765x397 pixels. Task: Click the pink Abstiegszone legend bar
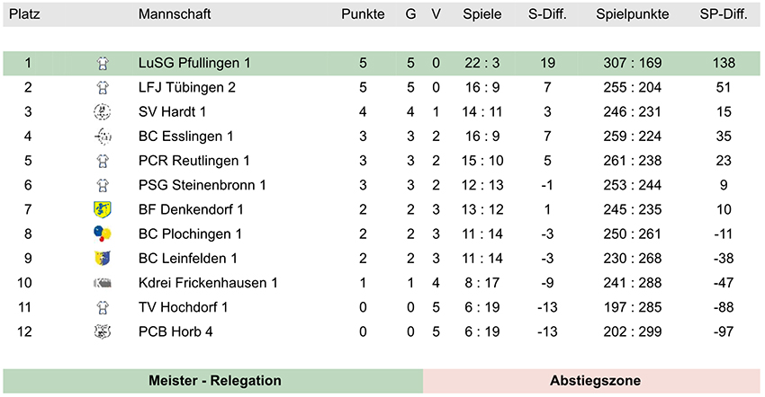tap(592, 381)
